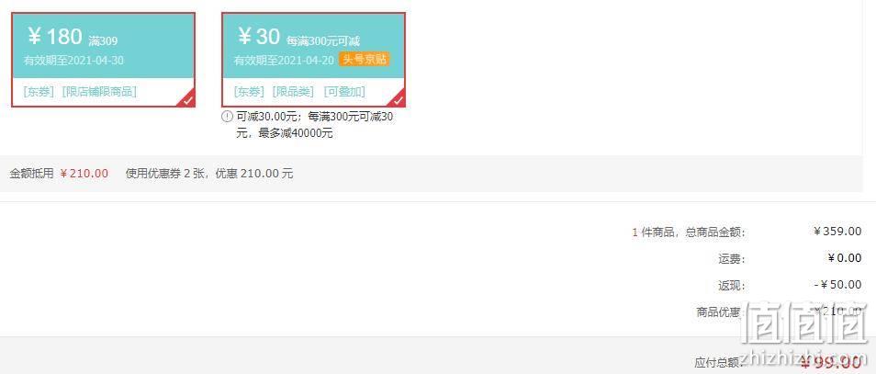The width and height of the screenshot is (876, 374).
Task: Deselect the ¥180 coupon checkmark corner
Action: tap(188, 99)
